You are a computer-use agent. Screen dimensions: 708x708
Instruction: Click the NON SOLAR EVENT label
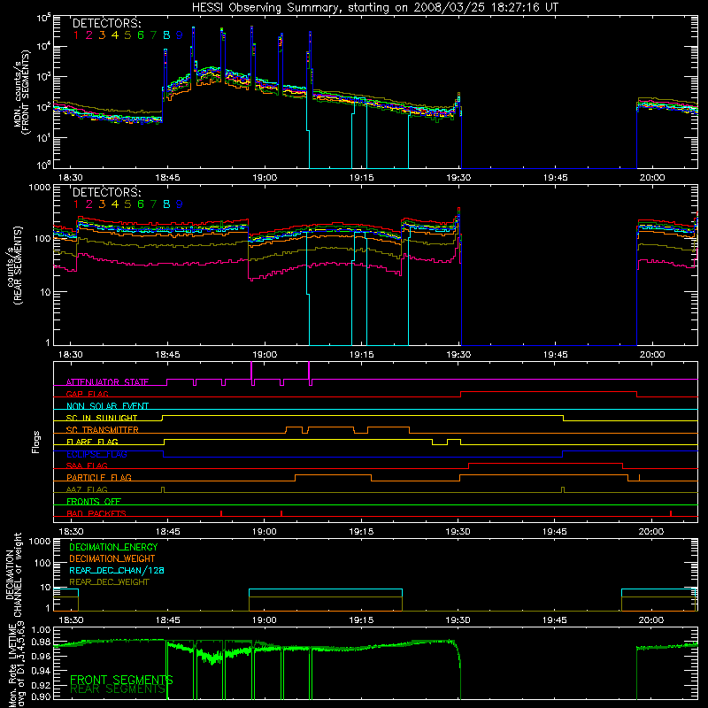coord(107,406)
